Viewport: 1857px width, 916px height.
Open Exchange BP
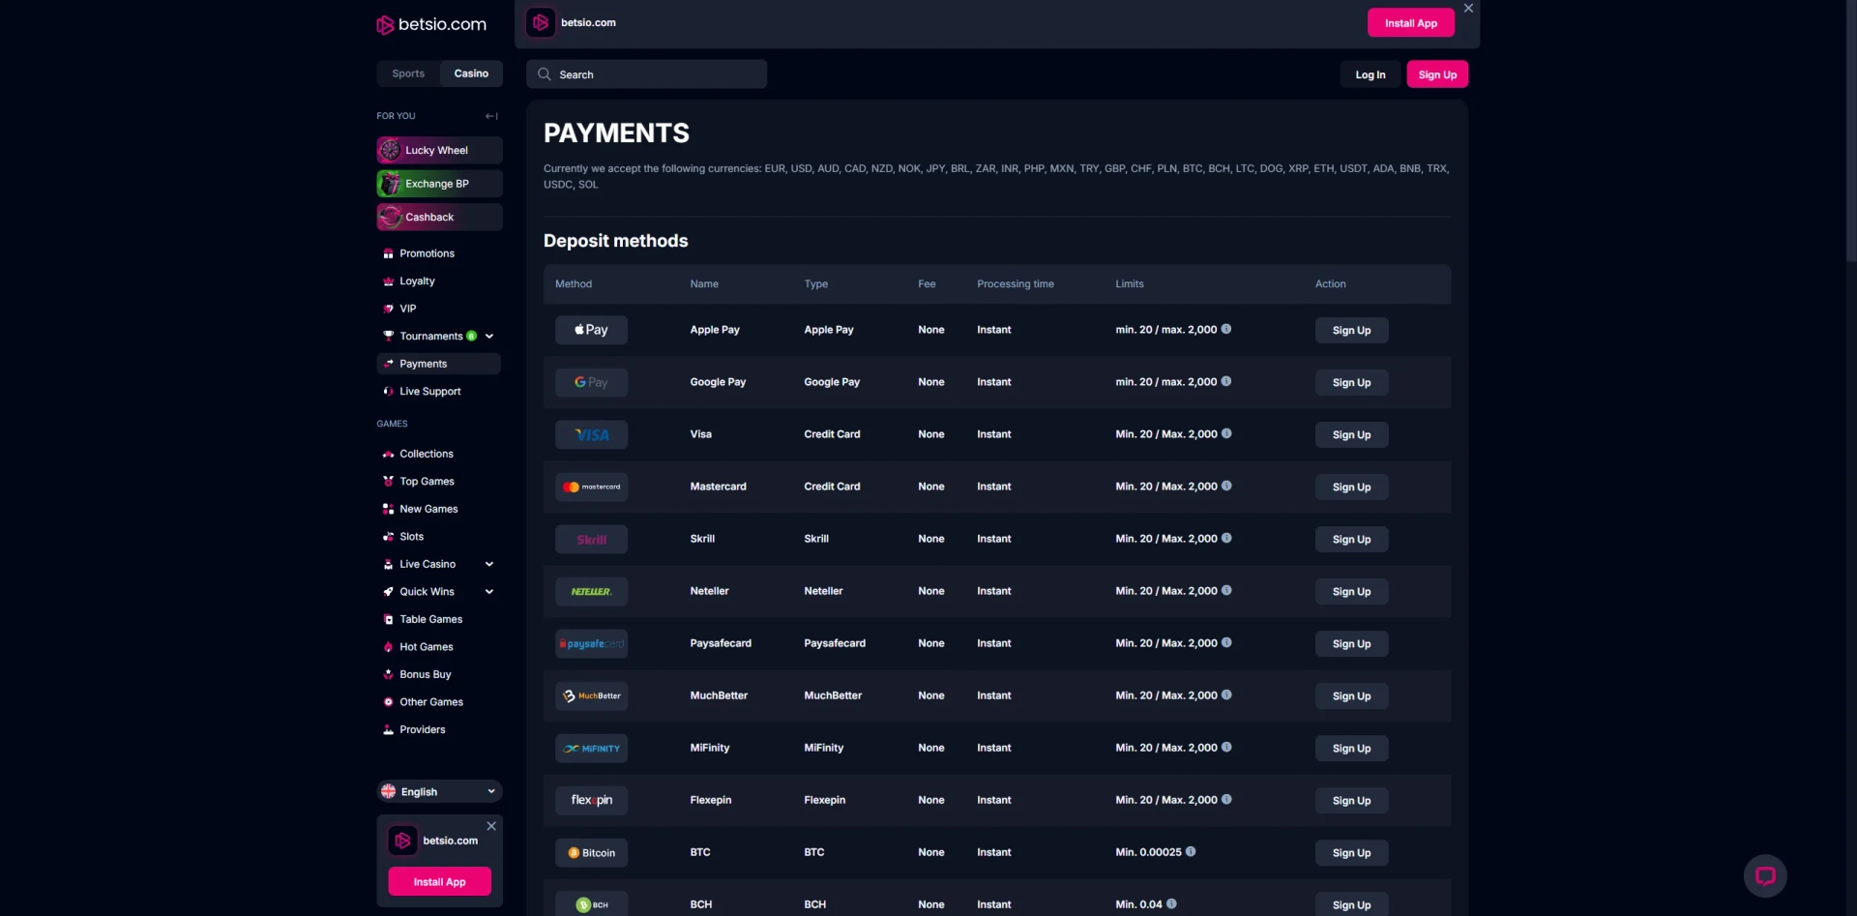pyautogui.click(x=439, y=184)
